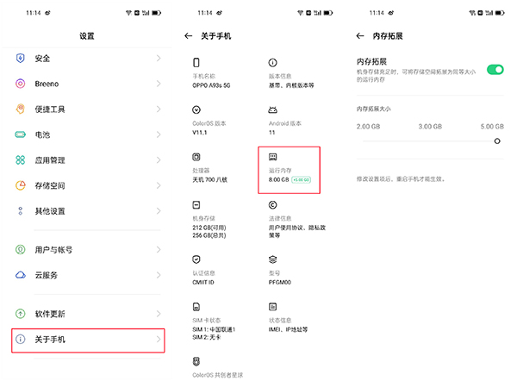Open the 存储空间 settings entry

coord(86,186)
